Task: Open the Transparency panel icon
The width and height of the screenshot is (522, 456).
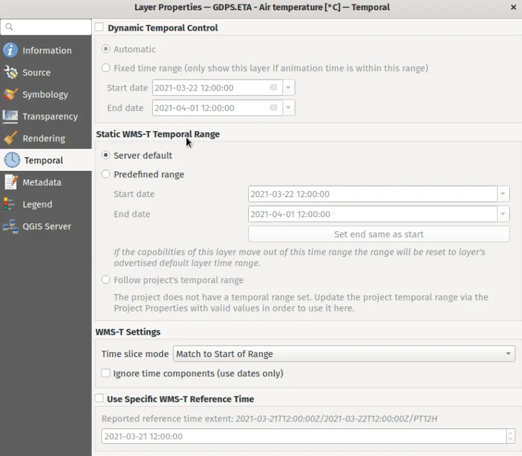Action: [x=10, y=116]
